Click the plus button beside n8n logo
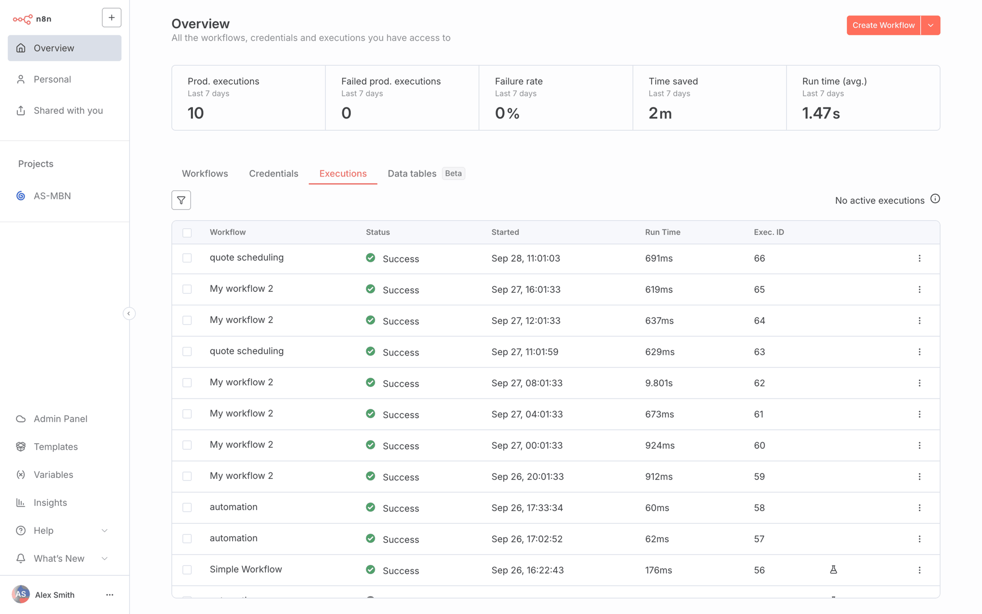 (x=111, y=17)
